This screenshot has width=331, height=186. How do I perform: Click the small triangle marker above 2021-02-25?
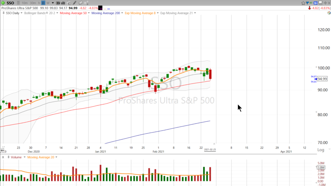[x=214, y=144]
